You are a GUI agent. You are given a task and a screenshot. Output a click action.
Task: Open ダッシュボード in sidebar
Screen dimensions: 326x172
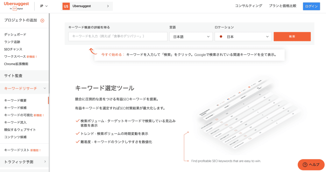click(x=15, y=34)
